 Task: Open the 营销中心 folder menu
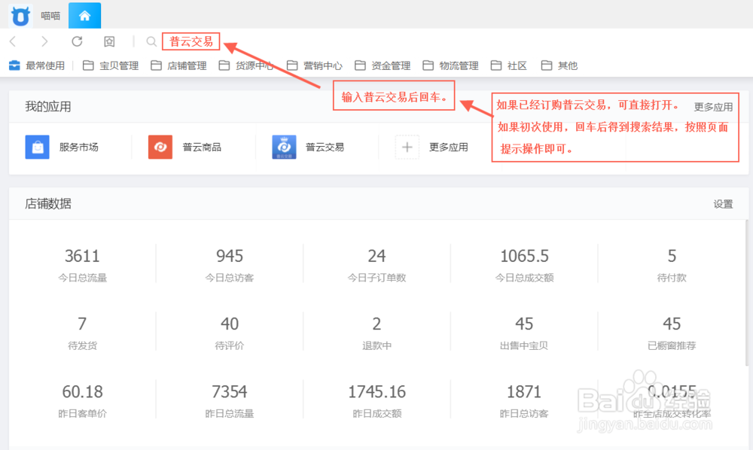(x=315, y=65)
